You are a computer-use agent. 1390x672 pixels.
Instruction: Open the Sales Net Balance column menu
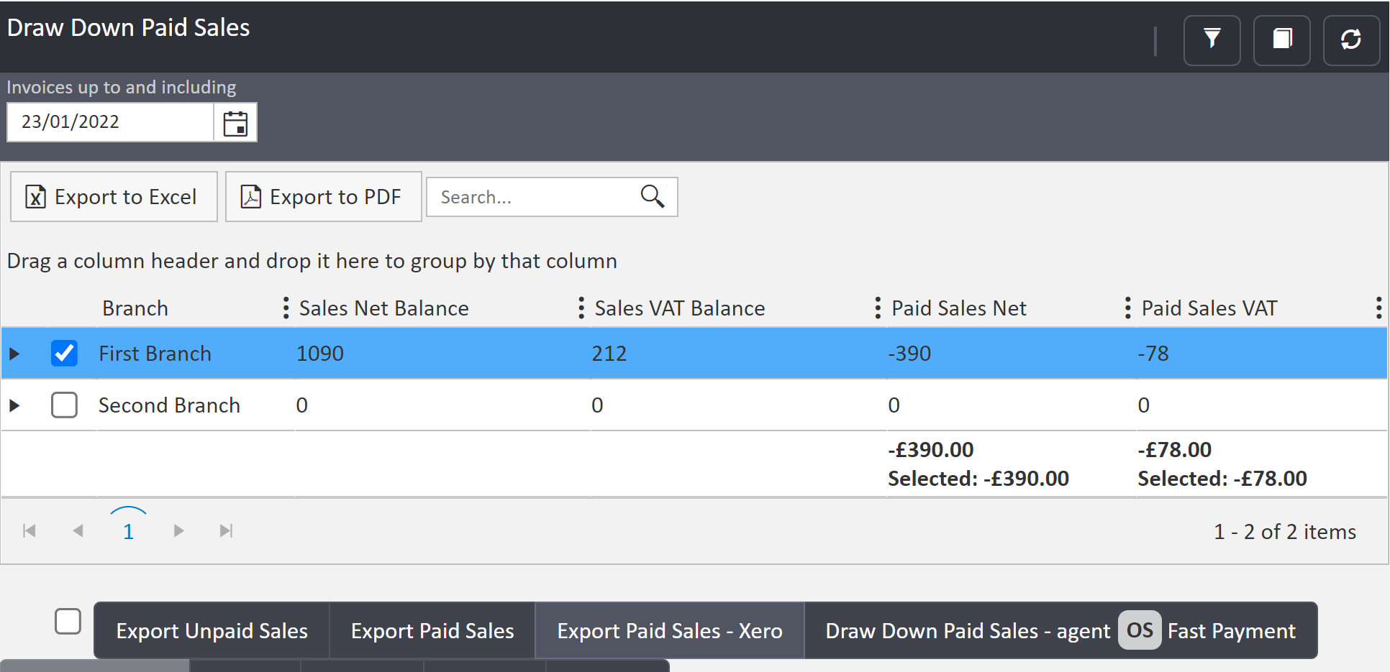click(581, 308)
